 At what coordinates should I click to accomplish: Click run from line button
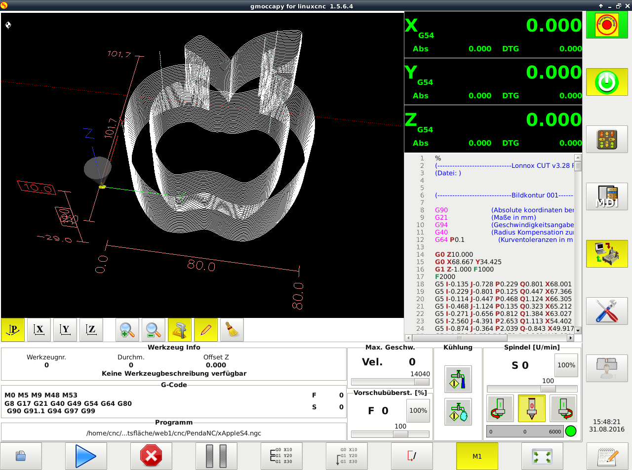coord(347,456)
